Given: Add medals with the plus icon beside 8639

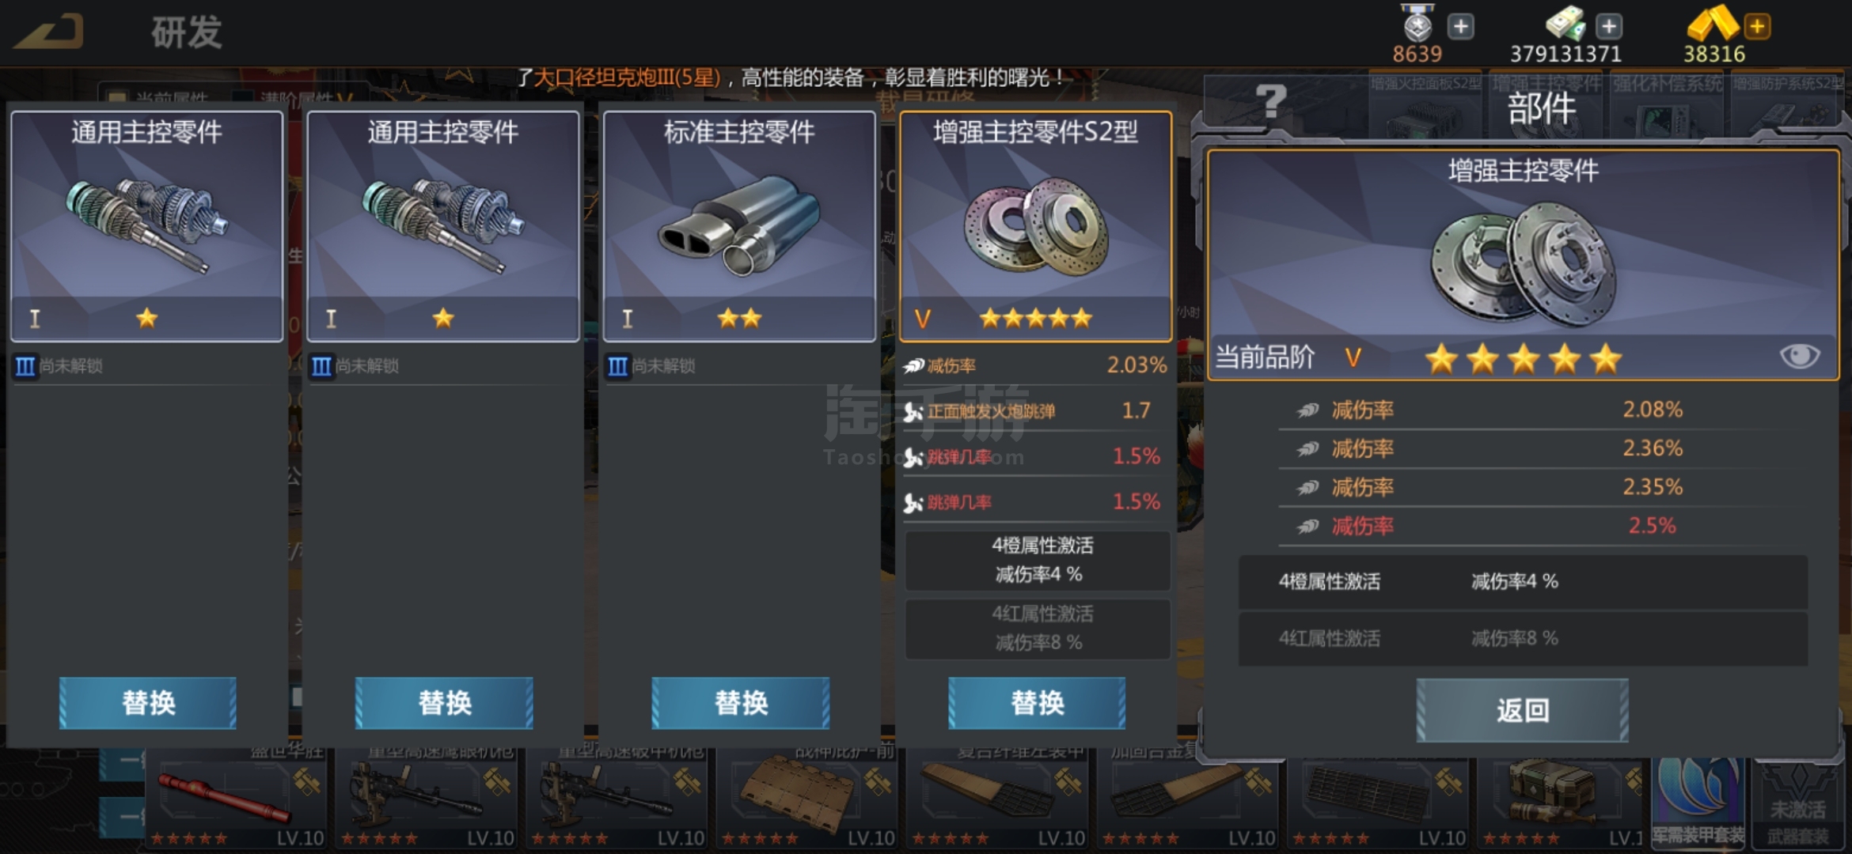Looking at the screenshot, I should [1461, 27].
